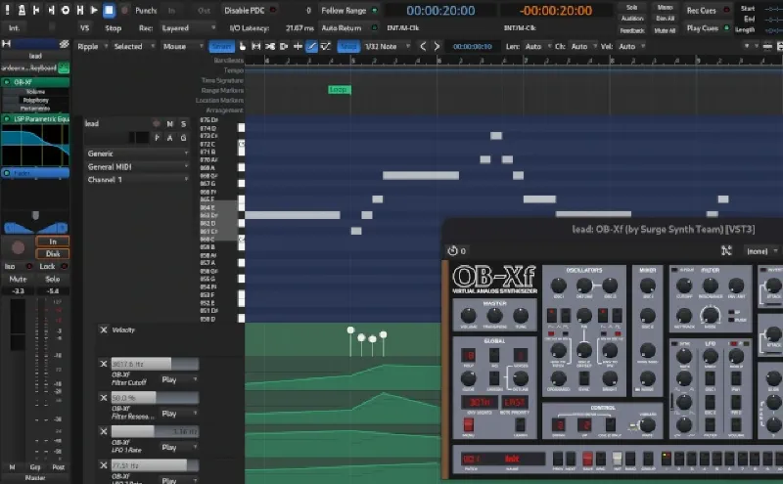
Task: Close the Velocity automation lane
Action: (104, 330)
